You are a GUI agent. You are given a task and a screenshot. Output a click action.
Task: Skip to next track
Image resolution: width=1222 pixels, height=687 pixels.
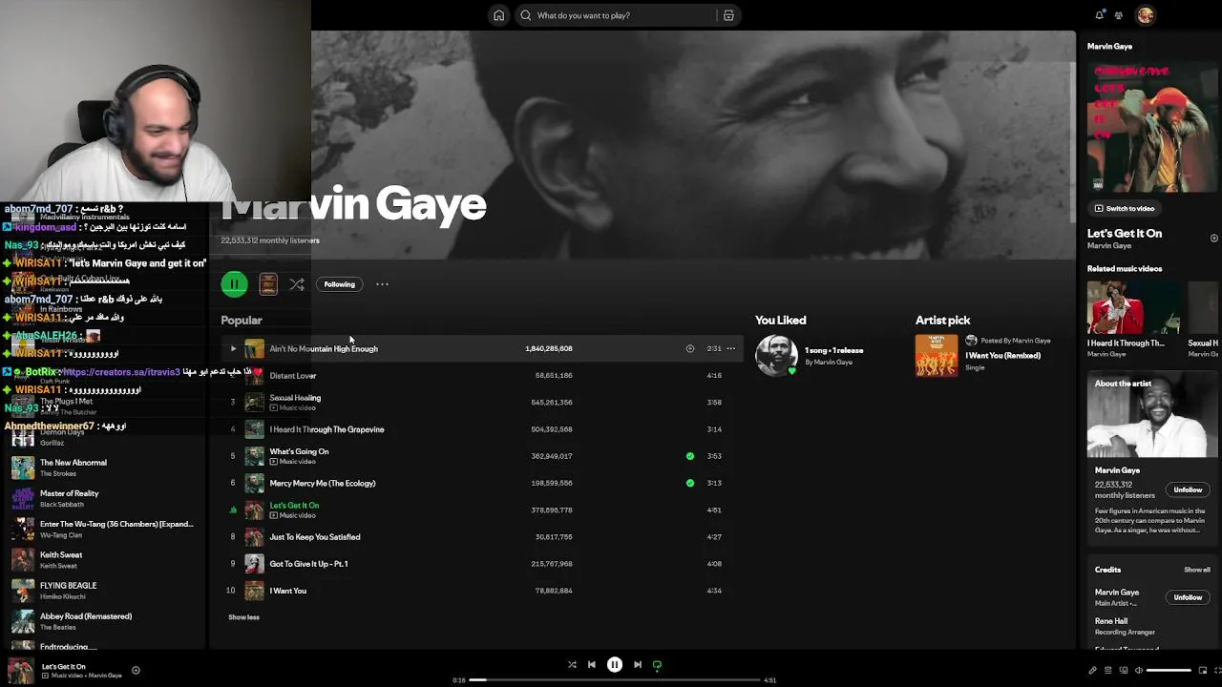pos(638,665)
